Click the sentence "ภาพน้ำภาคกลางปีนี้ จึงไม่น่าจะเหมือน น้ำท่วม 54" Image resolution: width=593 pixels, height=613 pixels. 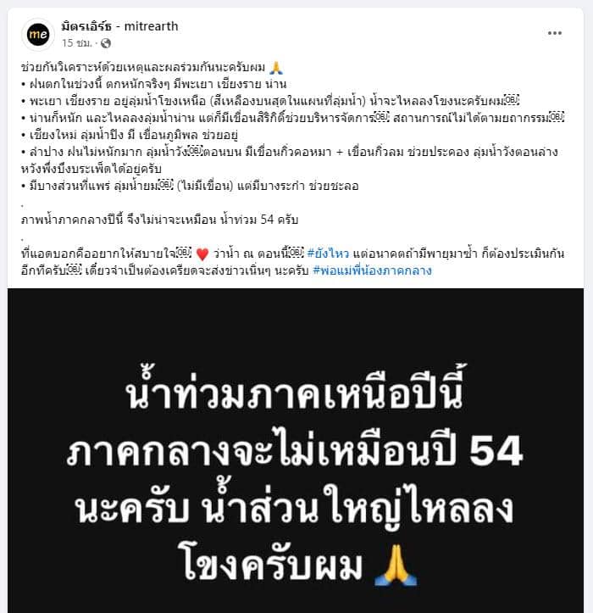tap(159, 220)
